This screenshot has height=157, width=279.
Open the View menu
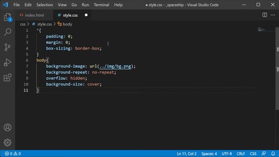pyautogui.click(x=62, y=5)
